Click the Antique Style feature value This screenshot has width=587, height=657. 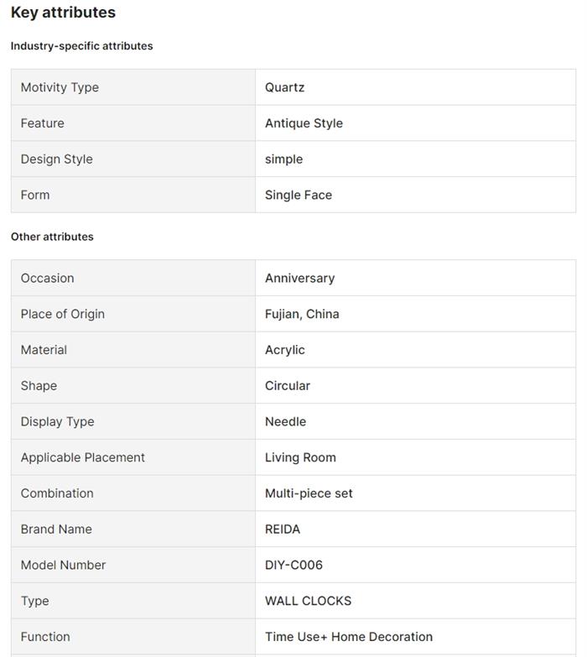point(304,123)
